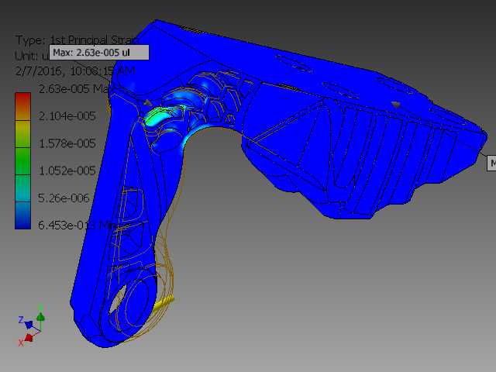Click the 5.26e-006 legend value
This screenshot has height=372, width=496.
tap(64, 198)
